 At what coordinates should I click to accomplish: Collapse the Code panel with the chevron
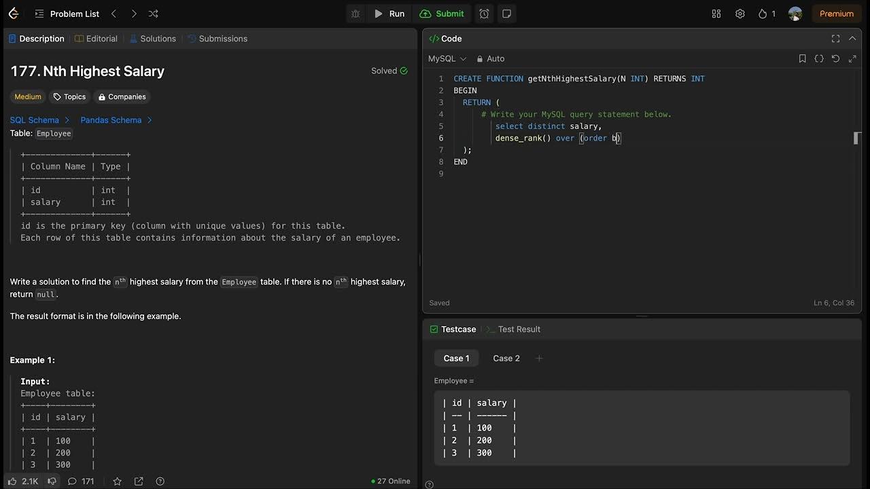[x=852, y=39]
